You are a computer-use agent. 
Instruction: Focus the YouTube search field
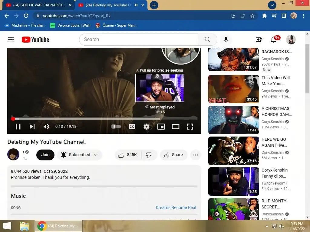[139, 40]
